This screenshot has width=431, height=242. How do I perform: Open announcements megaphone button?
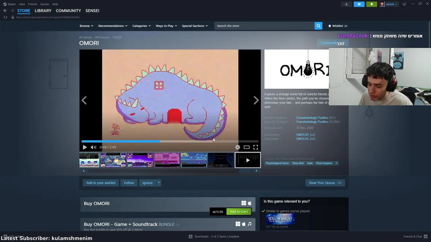[x=359, y=4]
